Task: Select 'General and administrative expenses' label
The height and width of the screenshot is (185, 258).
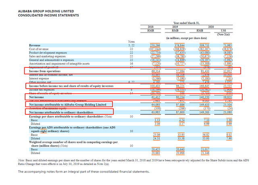Action: pyautogui.click(x=52, y=60)
